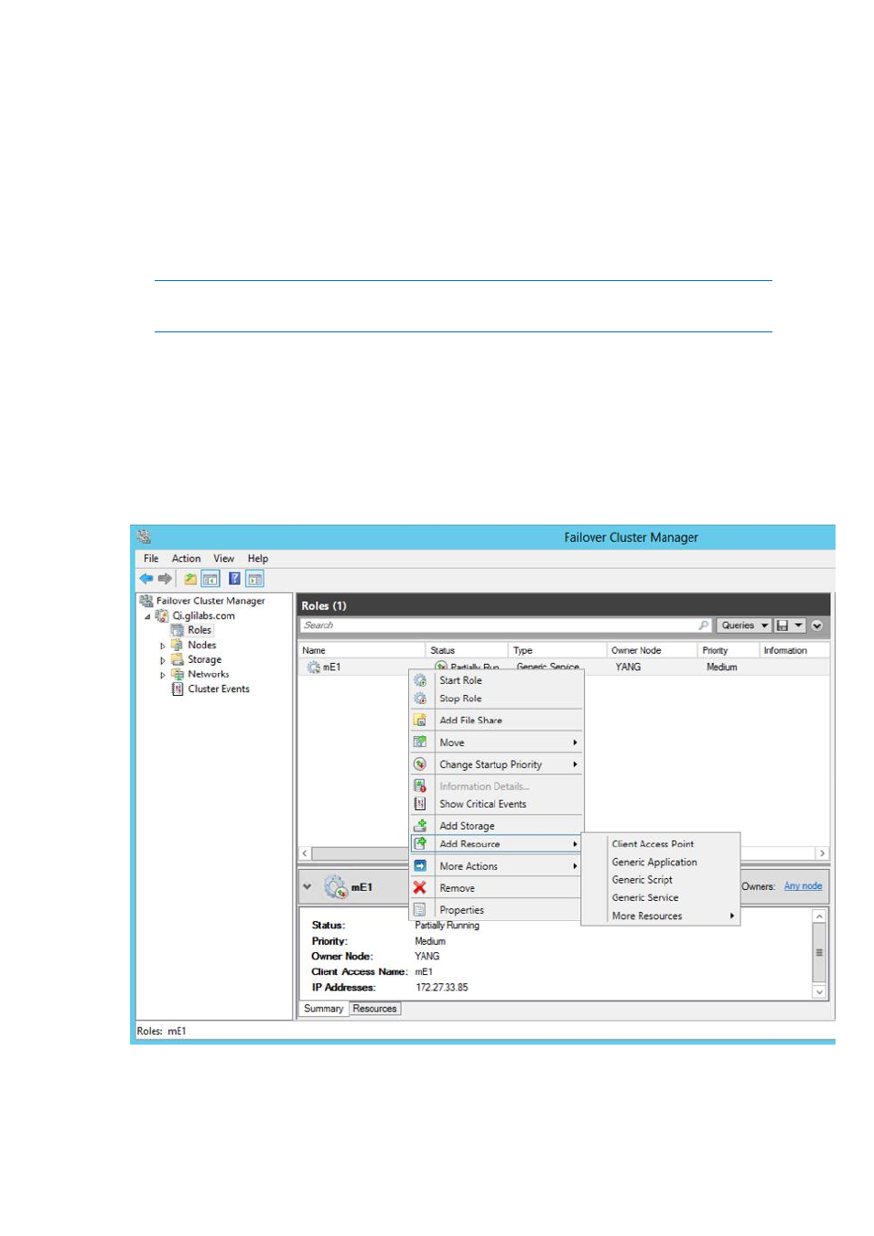Sort by the Status column header
The image size is (874, 1236).
pyautogui.click(x=468, y=650)
